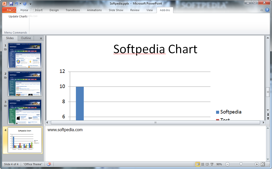Minimize the ribbon with the chevron
Image resolution: width=272 pixels, height=169 pixels.
coord(262,10)
